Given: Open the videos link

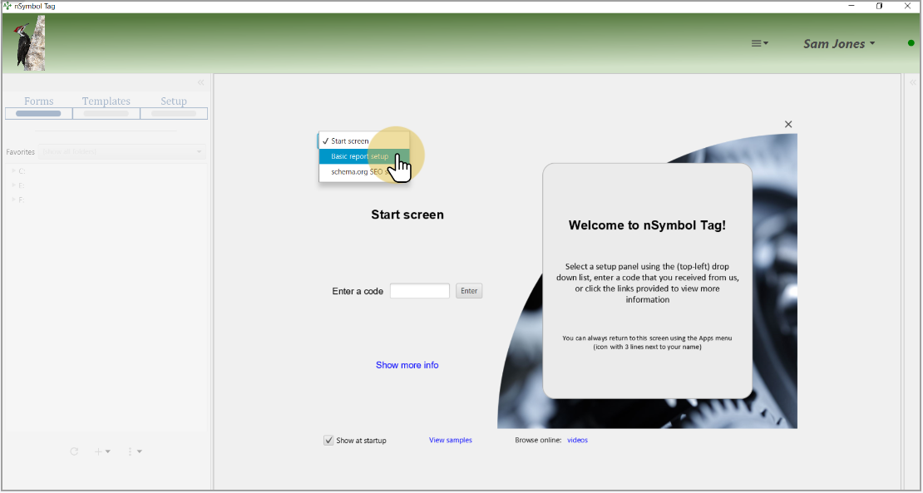Looking at the screenshot, I should pyautogui.click(x=577, y=440).
